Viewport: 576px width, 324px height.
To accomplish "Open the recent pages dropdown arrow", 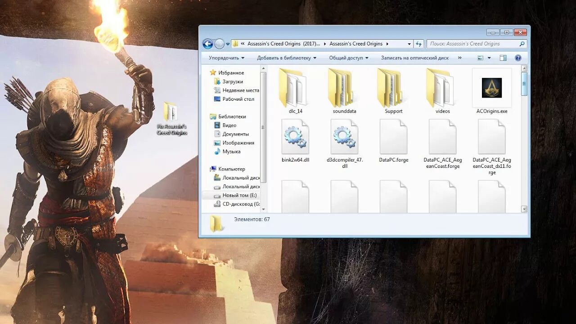I will tap(228, 44).
